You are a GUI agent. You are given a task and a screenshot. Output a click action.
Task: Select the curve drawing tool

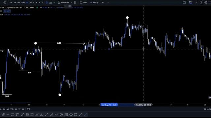(x=47, y=115)
